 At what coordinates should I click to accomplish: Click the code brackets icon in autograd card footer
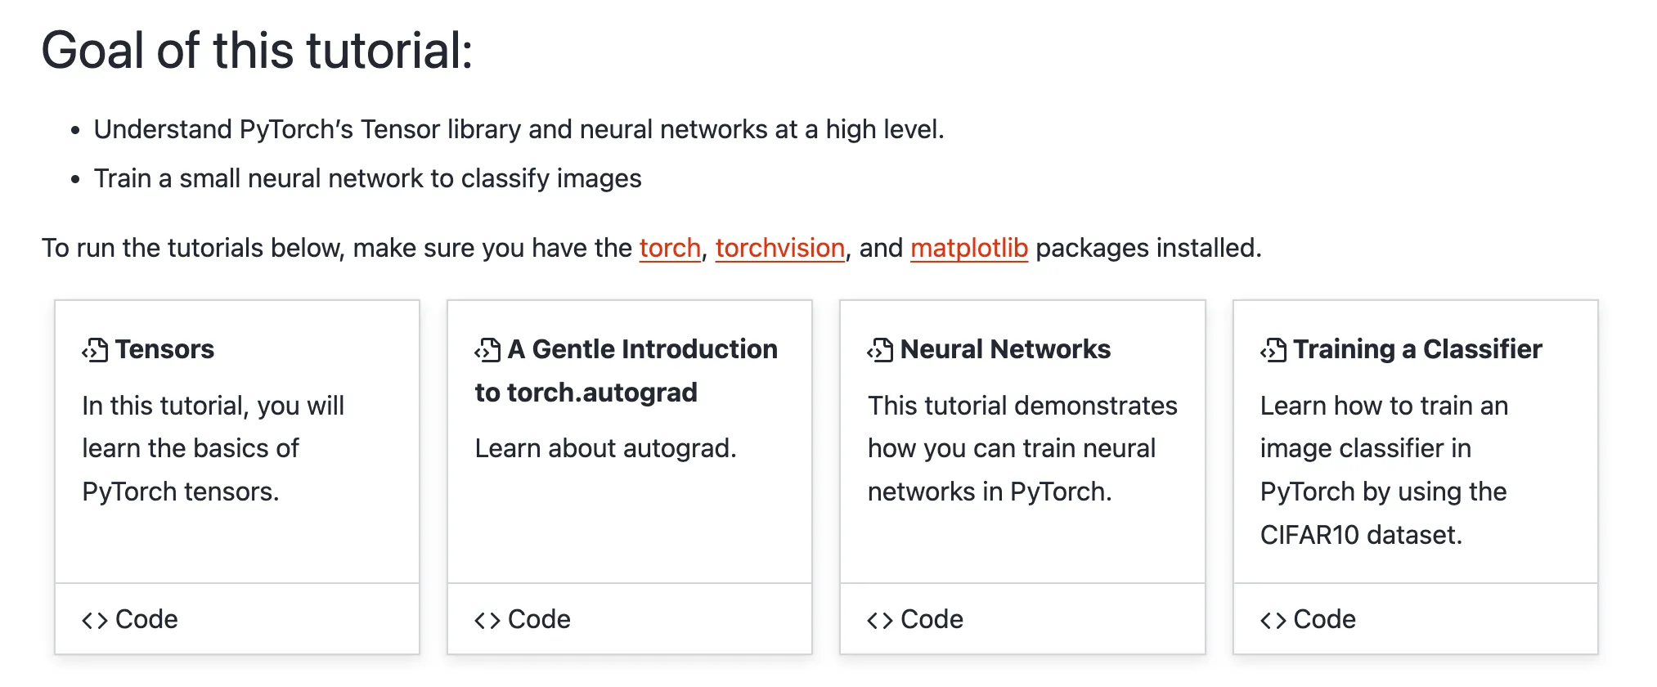pyautogui.click(x=487, y=621)
